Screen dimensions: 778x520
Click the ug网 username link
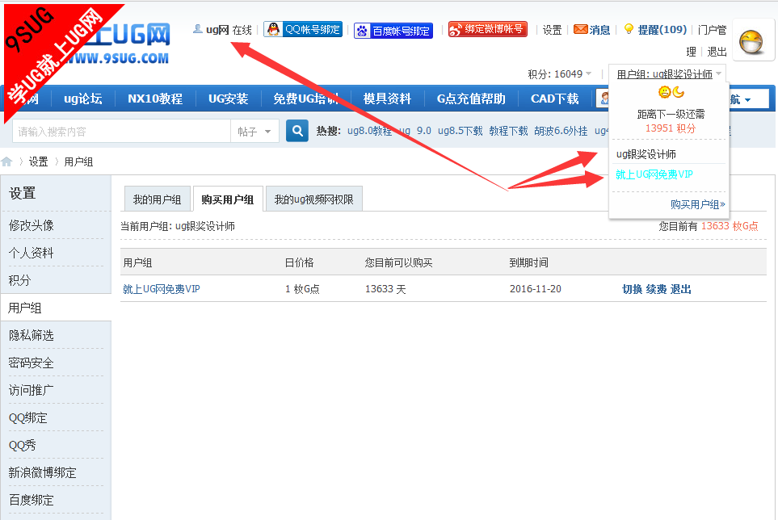coord(217,30)
